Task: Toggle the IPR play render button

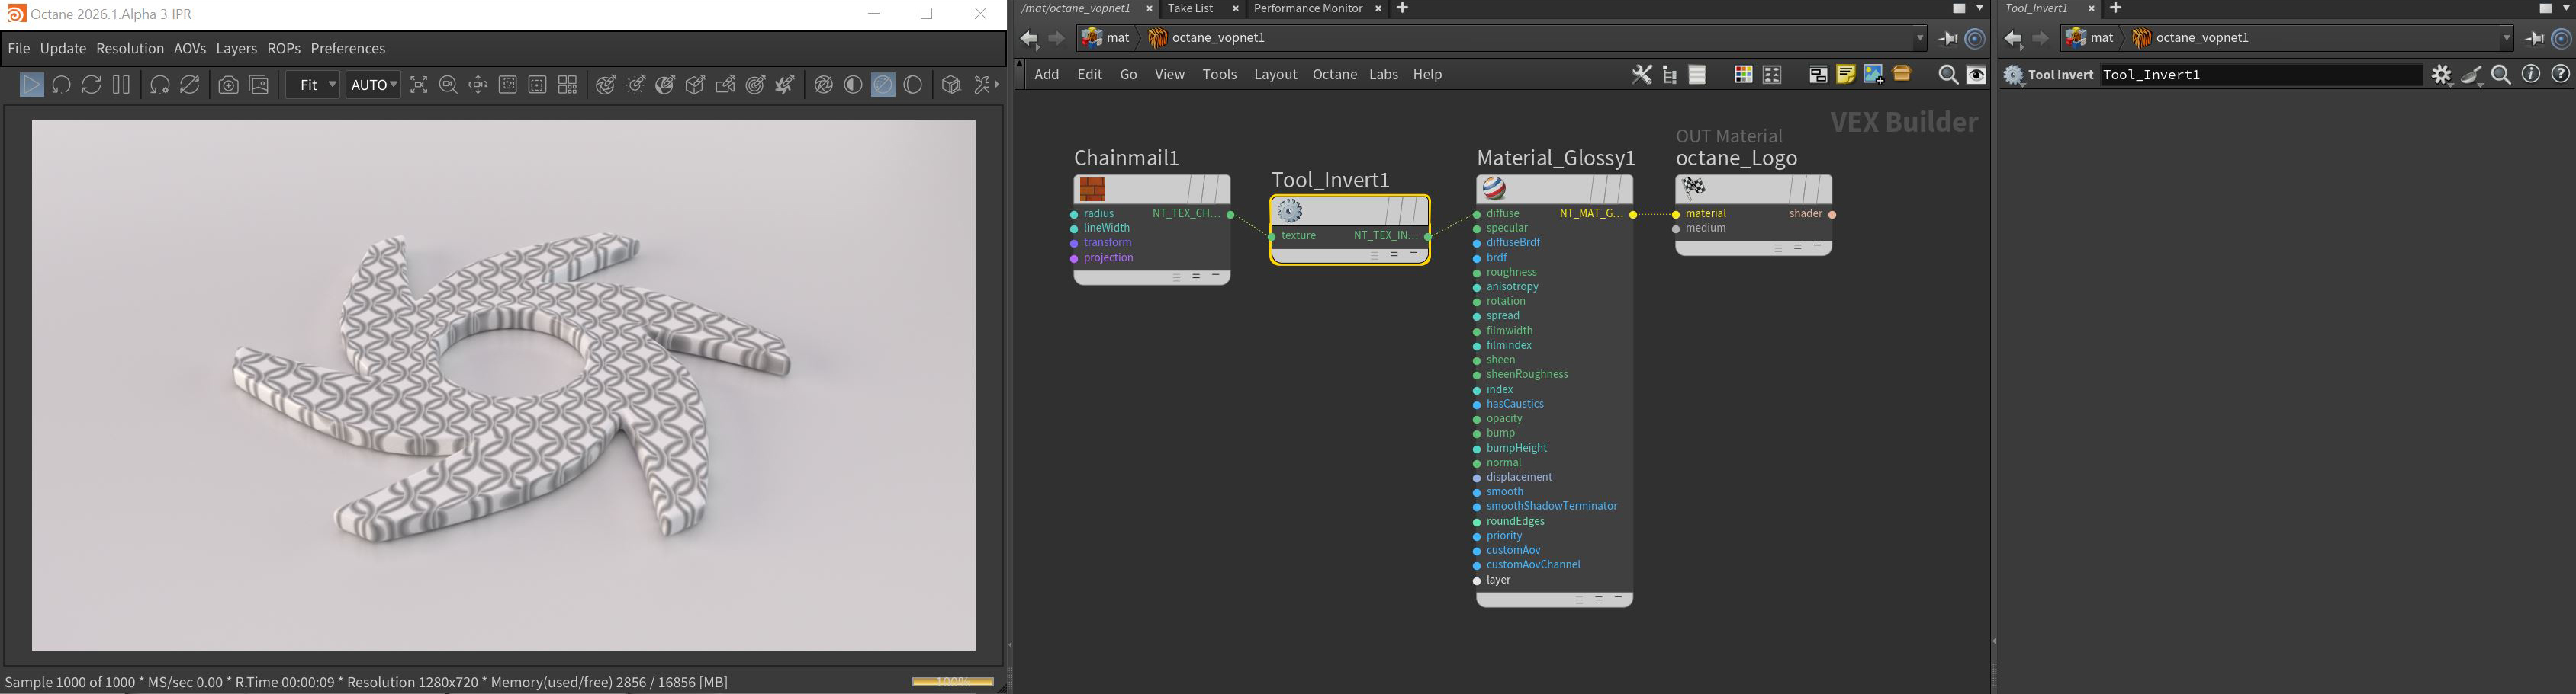Action: coord(31,85)
